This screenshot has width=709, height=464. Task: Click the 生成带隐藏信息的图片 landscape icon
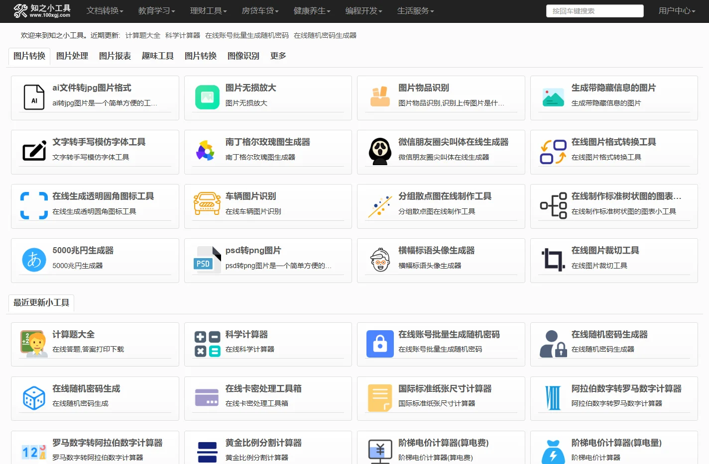pos(553,97)
